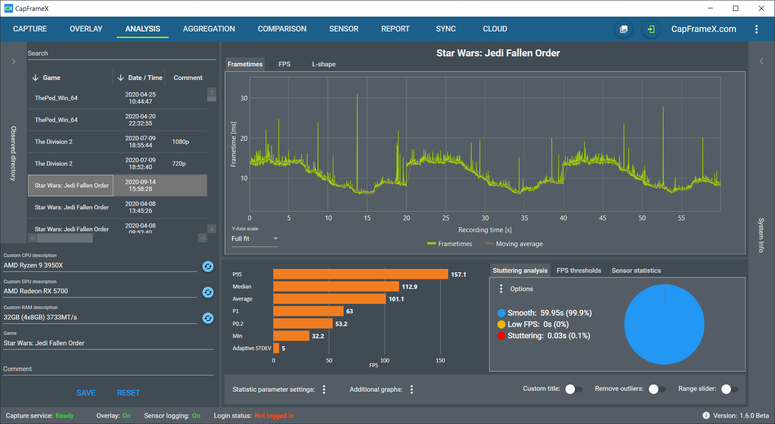Click the SAVE button
Image resolution: width=775 pixels, height=424 pixels.
click(86, 393)
